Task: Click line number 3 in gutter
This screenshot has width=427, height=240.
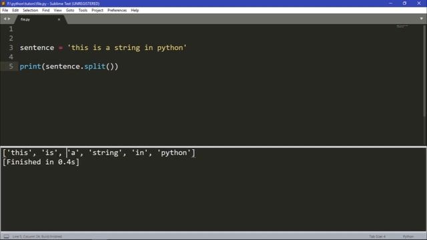Action: coord(11,47)
